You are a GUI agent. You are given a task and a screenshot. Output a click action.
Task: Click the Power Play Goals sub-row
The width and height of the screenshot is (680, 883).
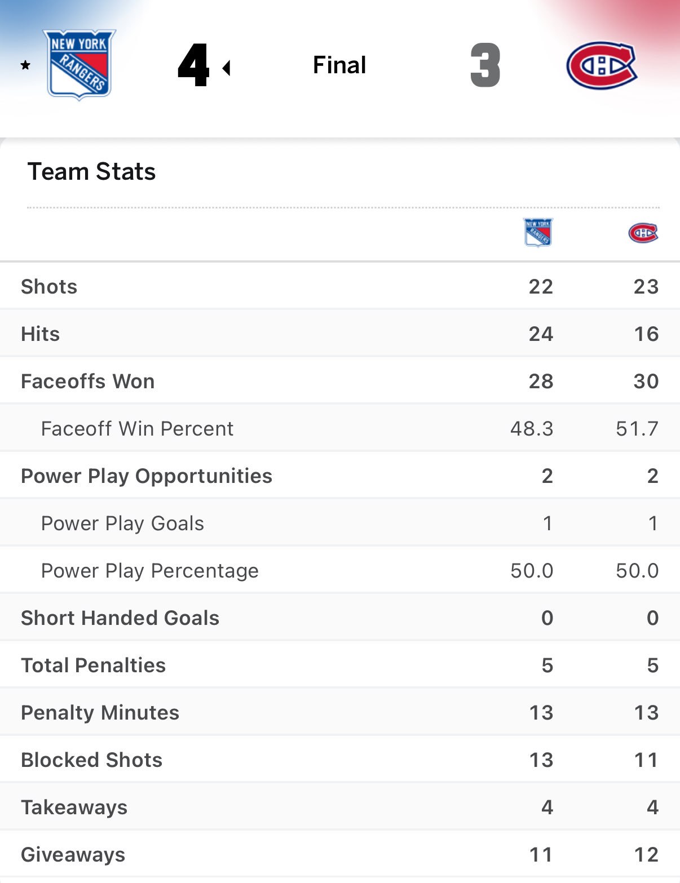(122, 523)
